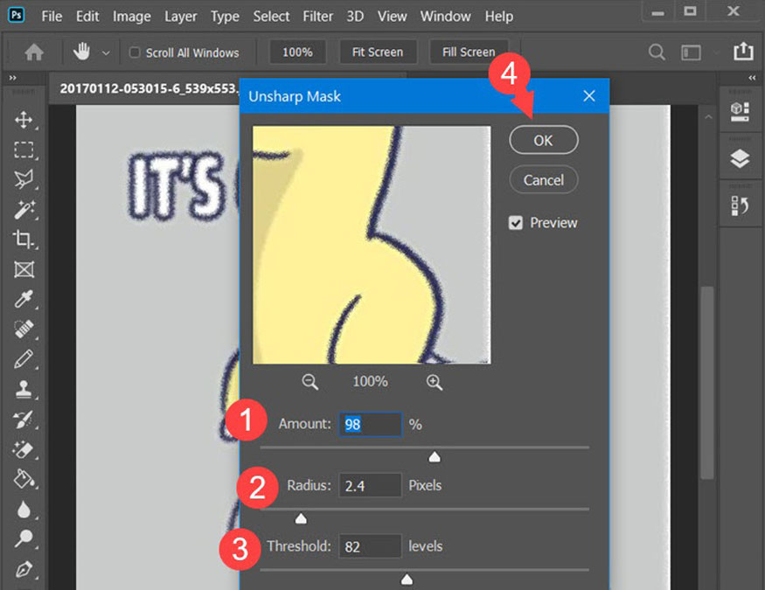Select the Magic Wand tool

[x=24, y=210]
